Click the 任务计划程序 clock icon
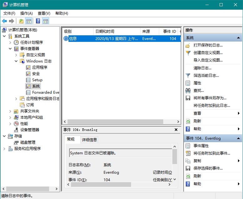243x199 pixels. [x=16, y=42]
